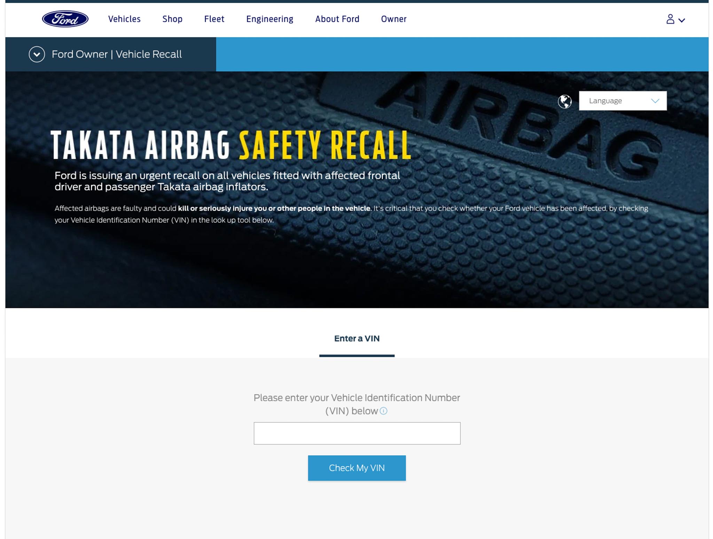Expand the account menu chevron
Screen dimensions: 713x539
pos(682,20)
